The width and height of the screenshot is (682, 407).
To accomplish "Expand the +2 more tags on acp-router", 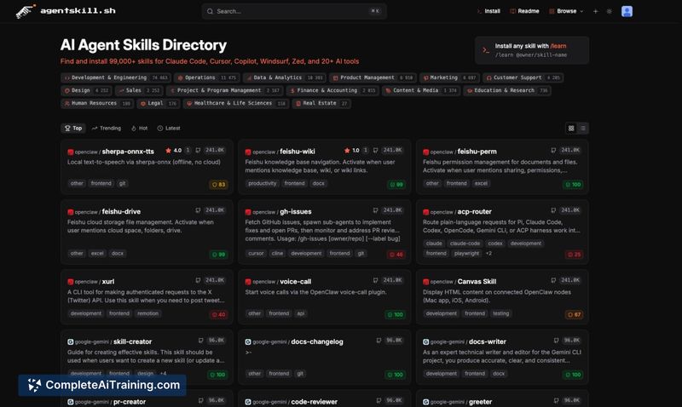I will pyautogui.click(x=488, y=253).
